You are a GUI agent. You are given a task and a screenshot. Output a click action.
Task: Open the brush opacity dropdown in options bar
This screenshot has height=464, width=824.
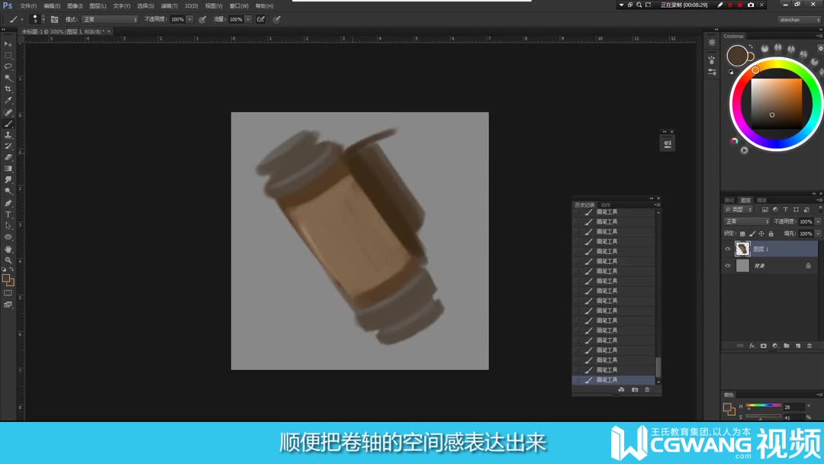[188, 19]
